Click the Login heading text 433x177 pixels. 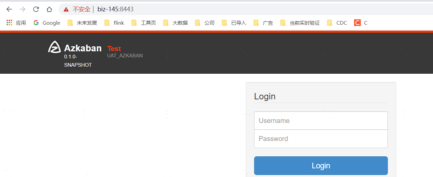click(265, 96)
